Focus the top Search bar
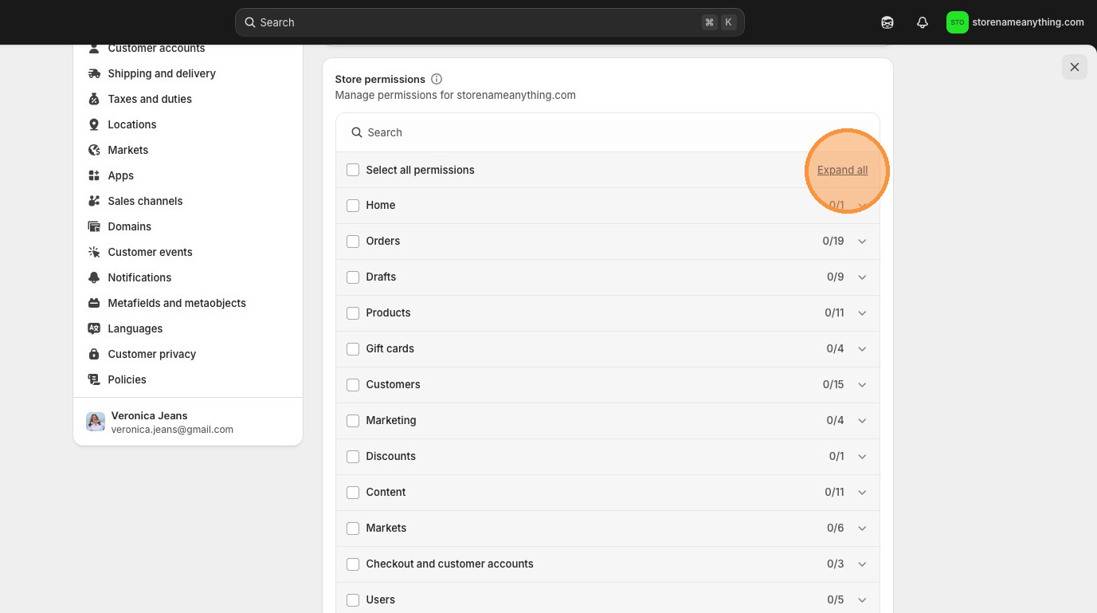Image resolution: width=1097 pixels, height=613 pixels. point(489,22)
